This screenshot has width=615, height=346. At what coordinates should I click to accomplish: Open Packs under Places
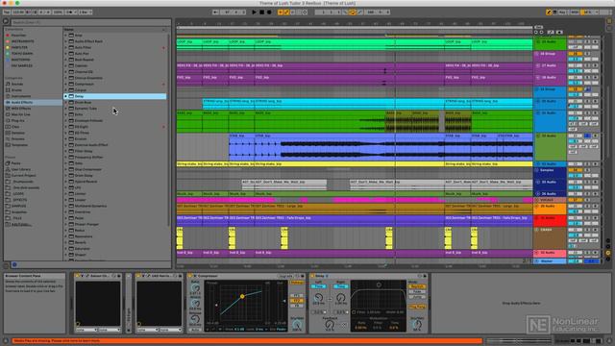click(x=15, y=163)
